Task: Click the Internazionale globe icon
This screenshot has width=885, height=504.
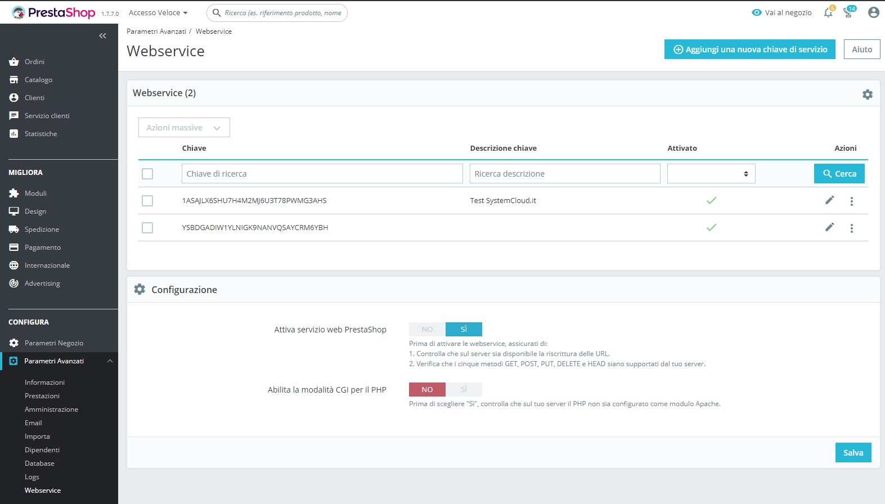Action: [14, 265]
